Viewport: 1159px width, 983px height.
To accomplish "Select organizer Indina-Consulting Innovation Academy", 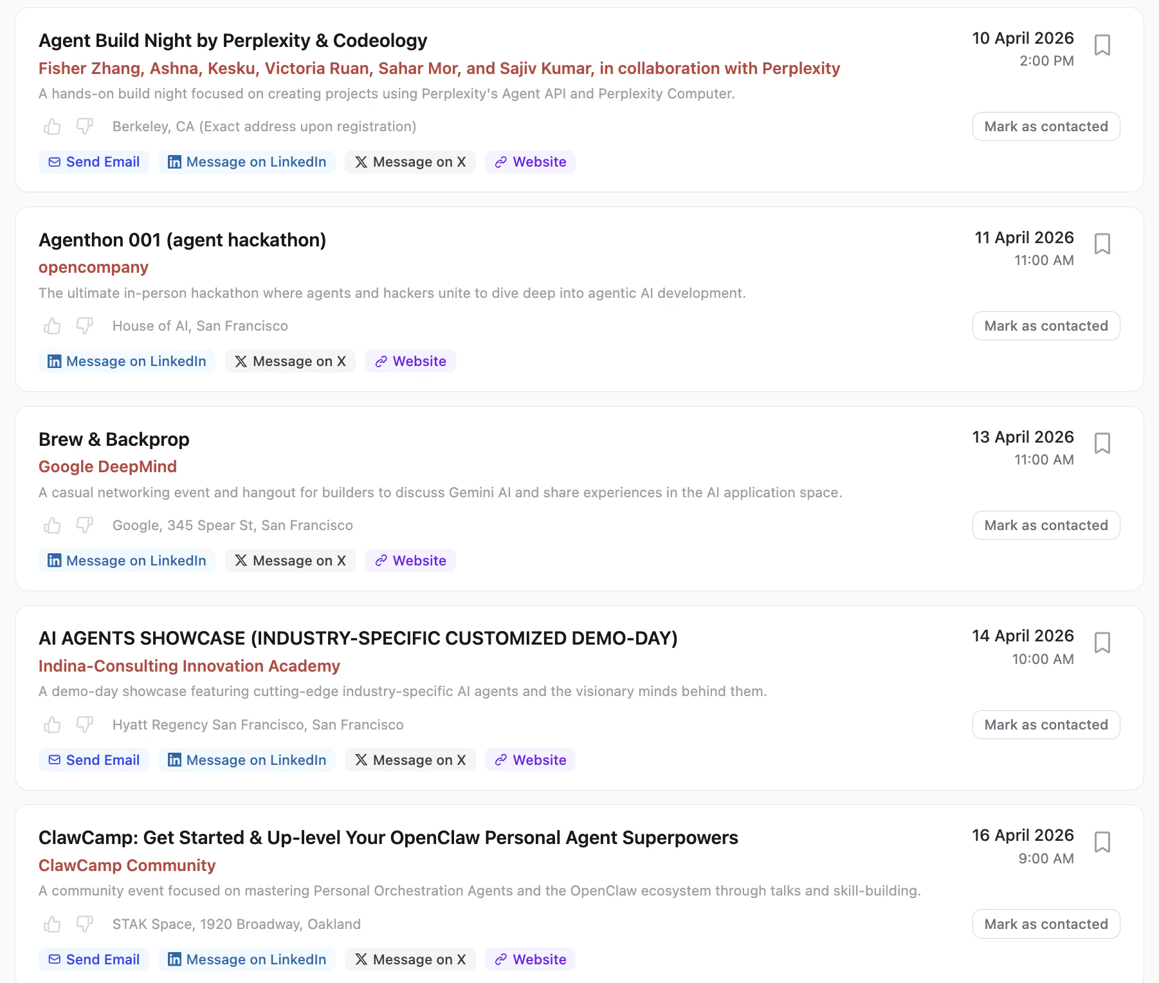I will (189, 666).
